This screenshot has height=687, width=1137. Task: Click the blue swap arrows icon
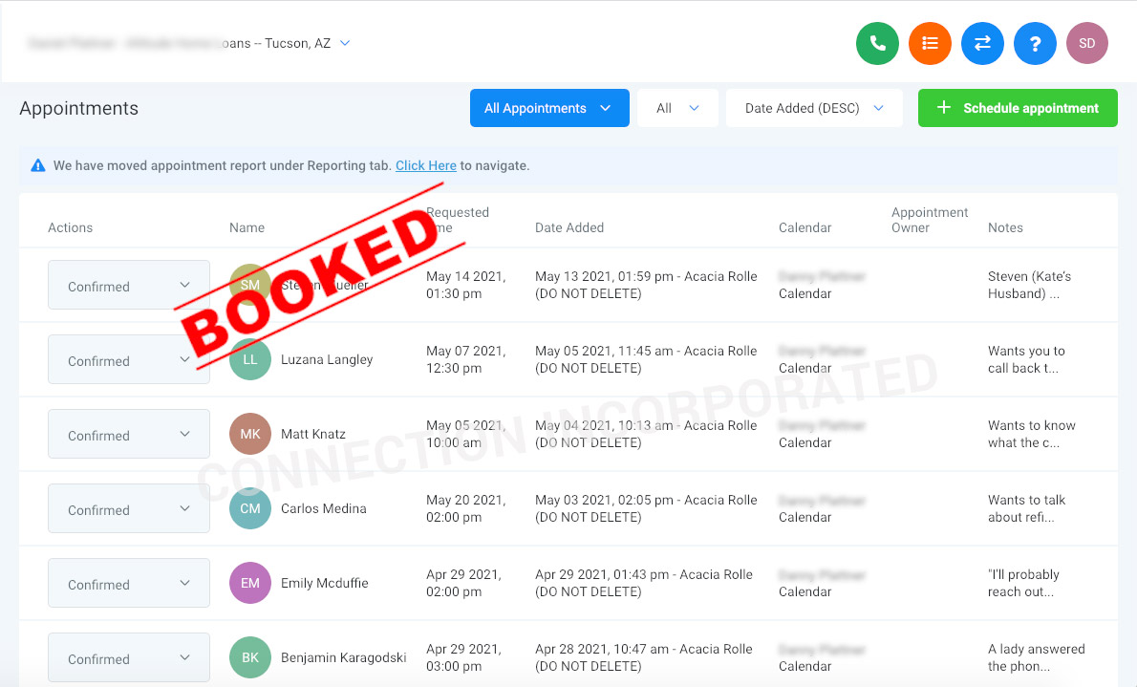pyautogui.click(x=982, y=44)
